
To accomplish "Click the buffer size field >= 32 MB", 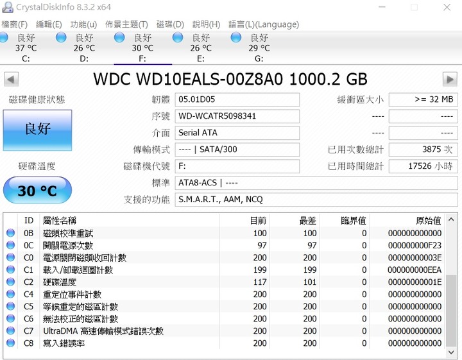I will 424,99.
